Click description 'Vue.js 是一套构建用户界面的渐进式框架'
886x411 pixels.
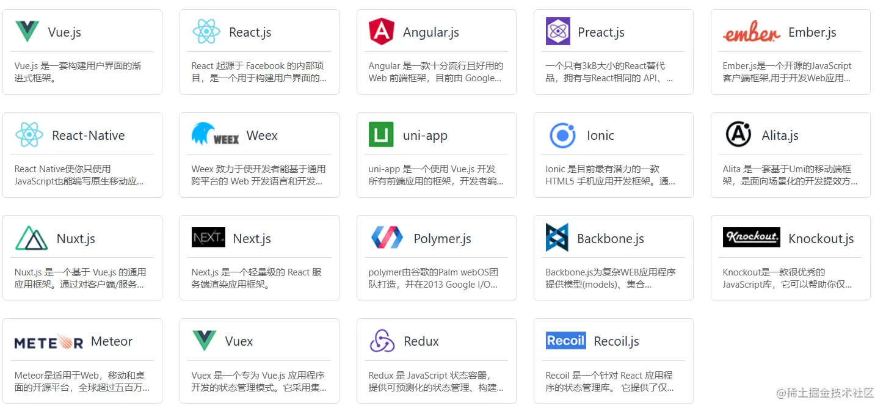click(78, 72)
